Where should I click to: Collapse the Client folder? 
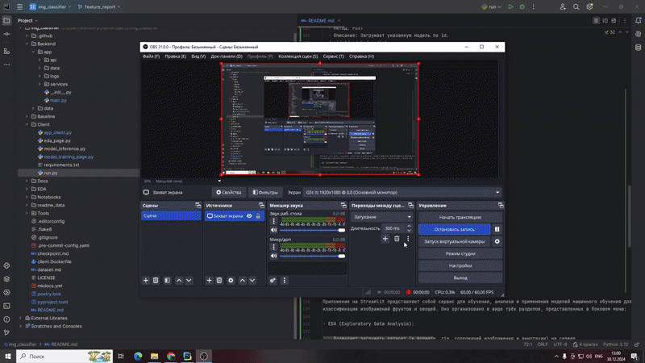(x=27, y=124)
